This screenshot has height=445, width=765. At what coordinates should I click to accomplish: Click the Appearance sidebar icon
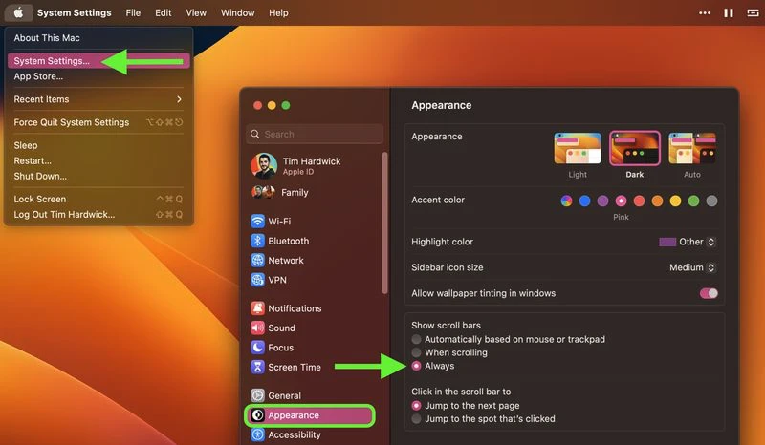click(x=257, y=415)
